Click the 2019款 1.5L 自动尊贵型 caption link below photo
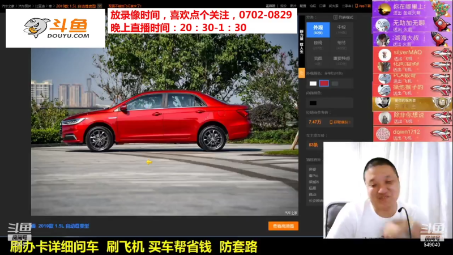453x255 pixels. point(63,226)
